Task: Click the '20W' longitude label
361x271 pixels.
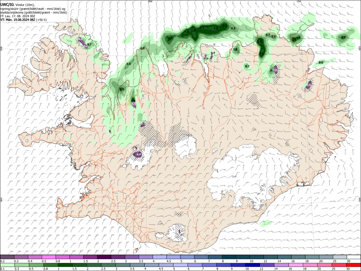Action: click(x=150, y=1)
